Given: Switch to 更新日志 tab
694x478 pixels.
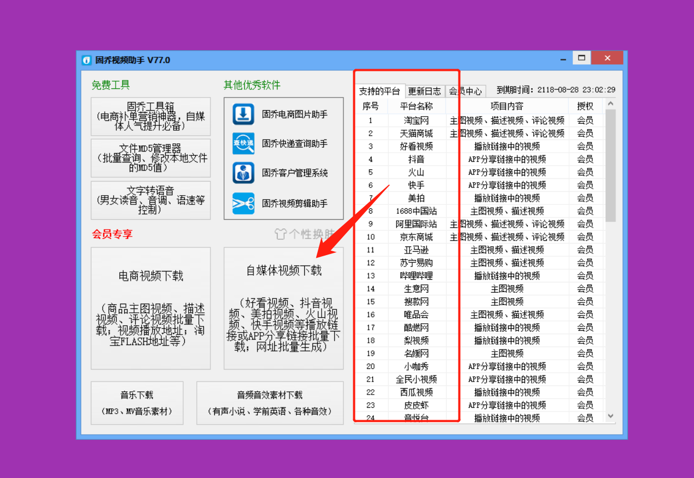Looking at the screenshot, I should point(425,92).
